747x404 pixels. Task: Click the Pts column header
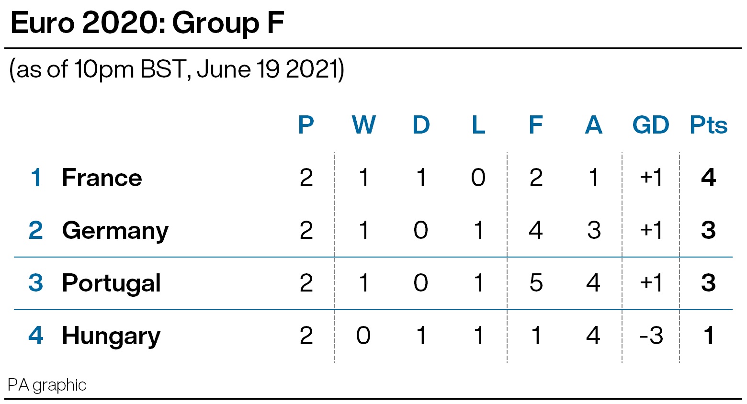pyautogui.click(x=709, y=125)
